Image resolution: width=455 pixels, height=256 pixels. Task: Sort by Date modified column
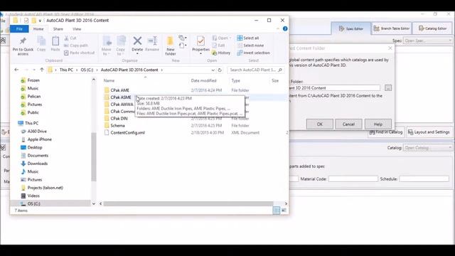pyautogui.click(x=204, y=80)
